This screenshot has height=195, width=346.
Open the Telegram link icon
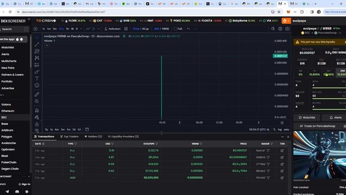coord(7,192)
